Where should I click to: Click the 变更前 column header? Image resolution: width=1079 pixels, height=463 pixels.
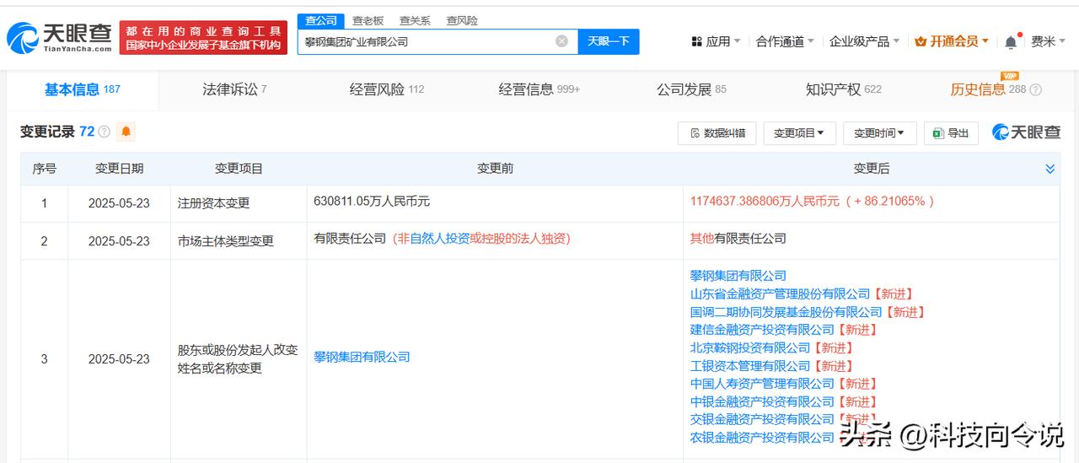tap(495, 169)
